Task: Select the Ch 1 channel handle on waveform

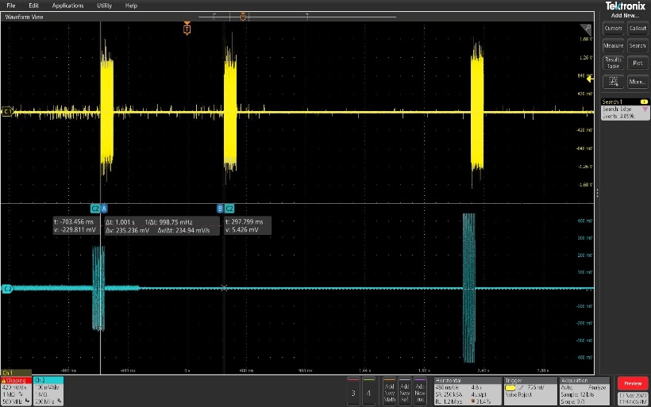Action: (6, 111)
